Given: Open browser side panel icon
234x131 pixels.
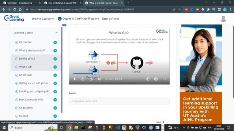Looking at the screenshot, I should pos(219,9).
